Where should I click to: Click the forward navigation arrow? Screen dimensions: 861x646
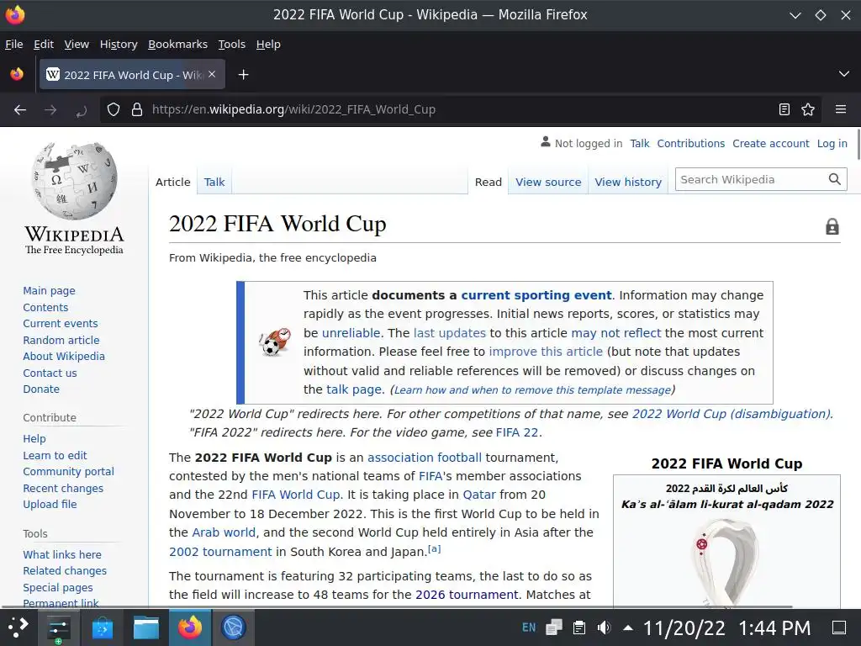pos(50,110)
